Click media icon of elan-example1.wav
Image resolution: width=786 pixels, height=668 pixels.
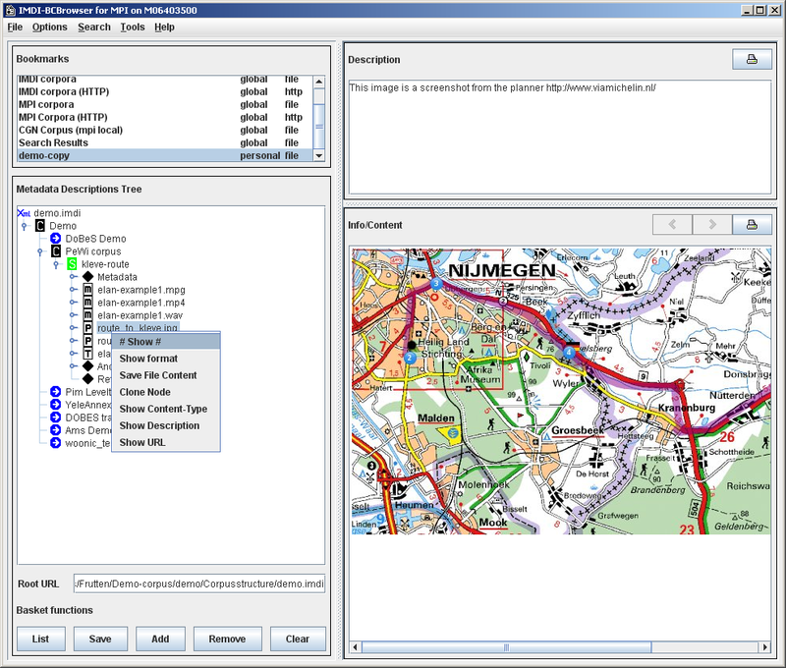coord(87,315)
